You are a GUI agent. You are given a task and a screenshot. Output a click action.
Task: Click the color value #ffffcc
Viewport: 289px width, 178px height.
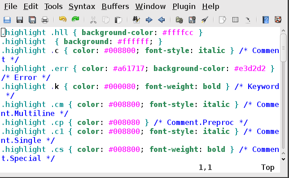178,33
